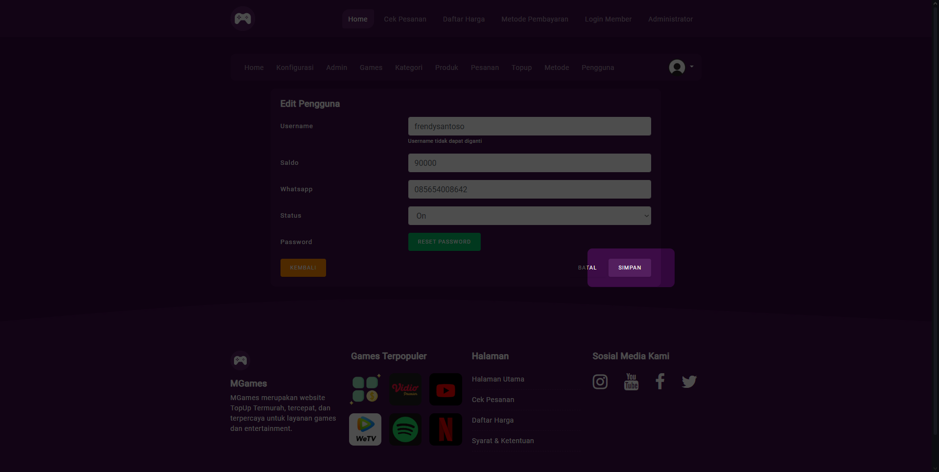The image size is (939, 472).
Task: Click the Kembali button
Action: click(303, 268)
